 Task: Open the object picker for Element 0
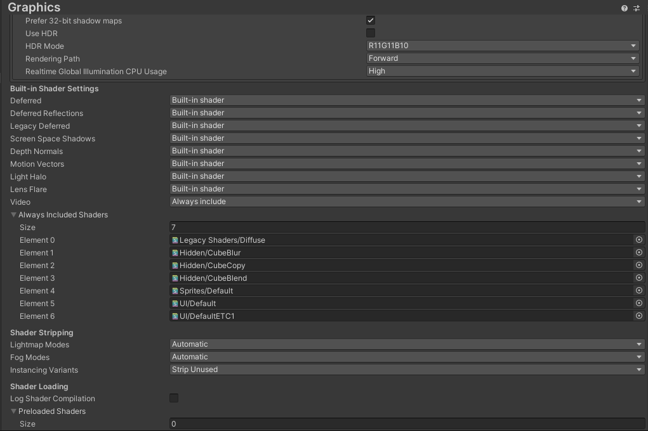pos(640,240)
